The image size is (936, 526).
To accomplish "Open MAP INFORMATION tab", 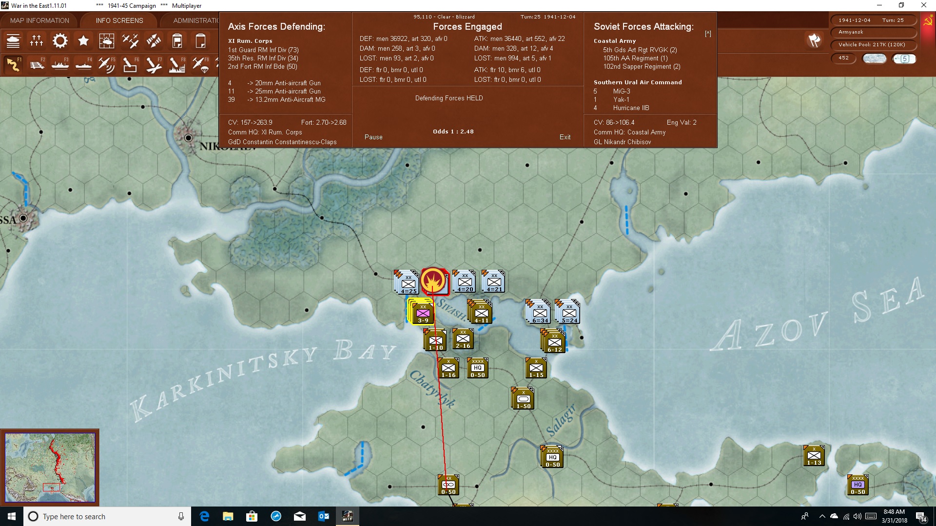I will [39, 20].
